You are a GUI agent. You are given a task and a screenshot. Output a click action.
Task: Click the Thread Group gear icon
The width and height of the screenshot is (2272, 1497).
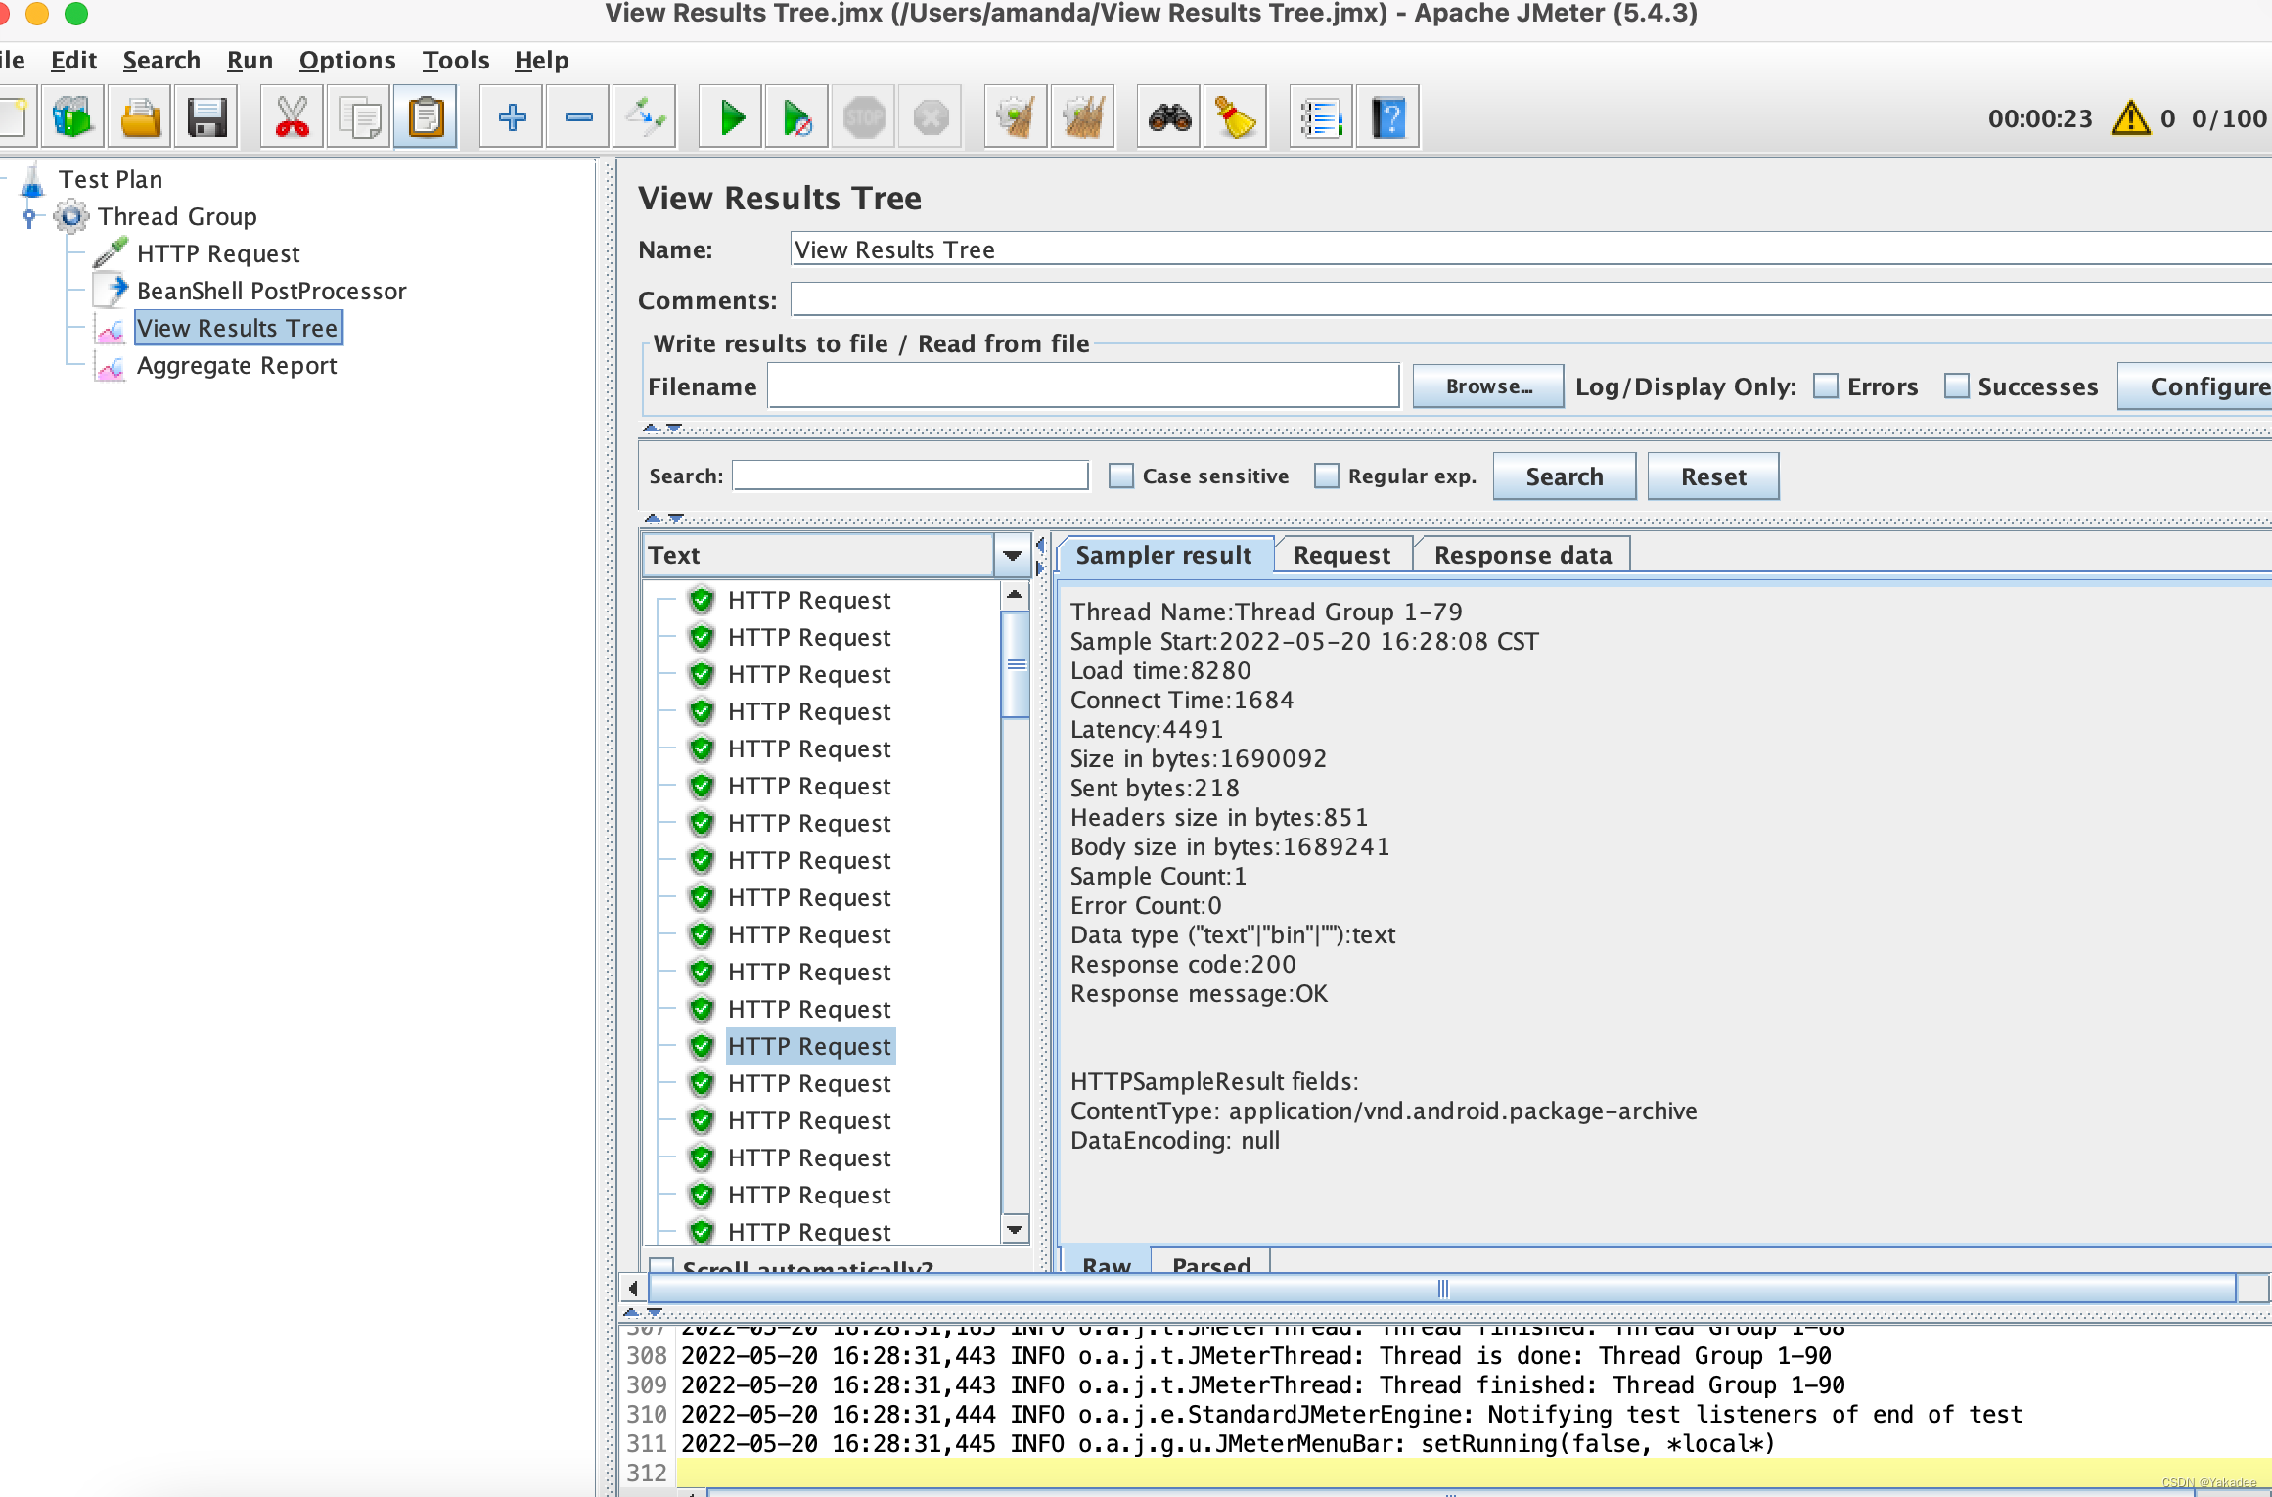[x=71, y=216]
